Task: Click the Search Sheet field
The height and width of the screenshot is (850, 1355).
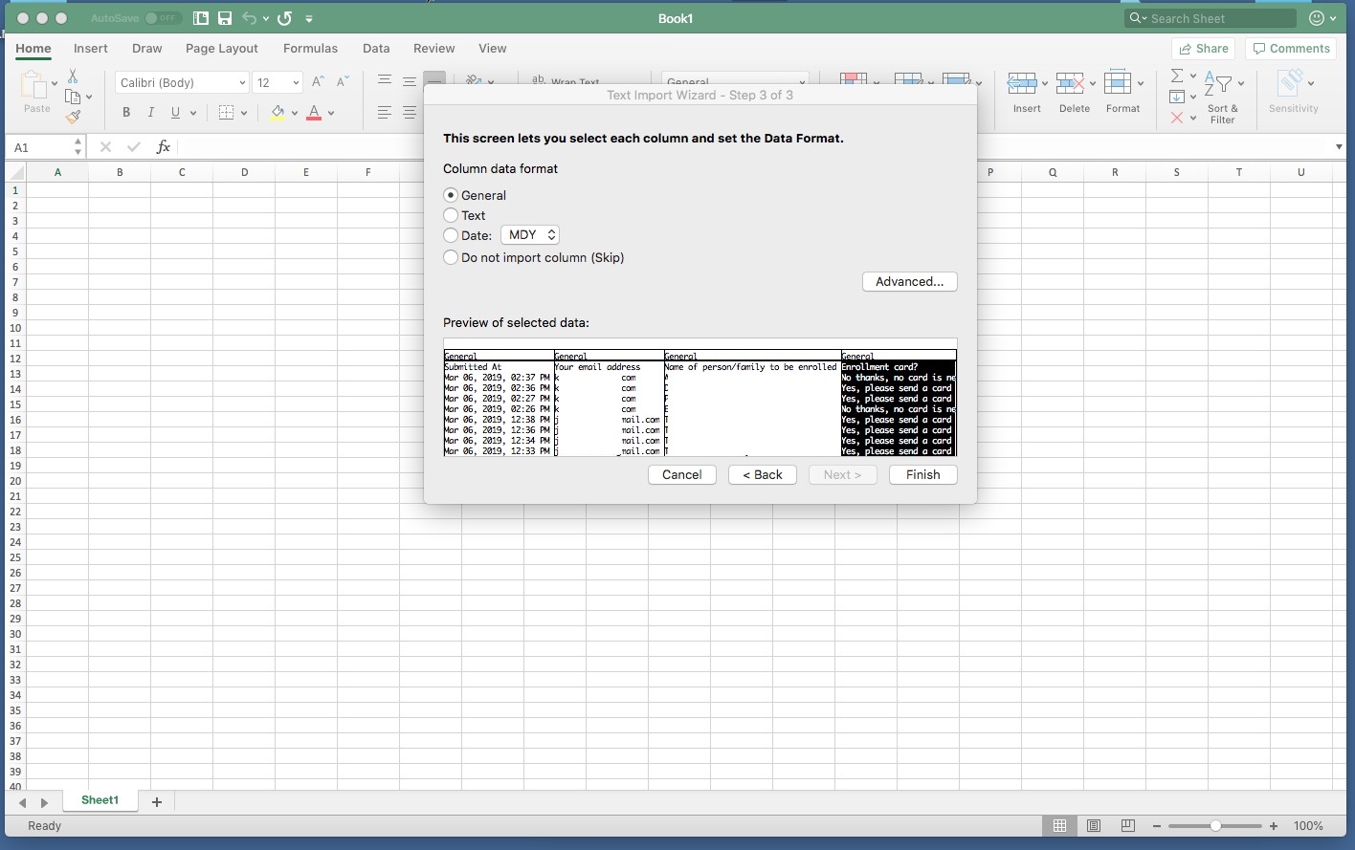Action: pyautogui.click(x=1211, y=18)
